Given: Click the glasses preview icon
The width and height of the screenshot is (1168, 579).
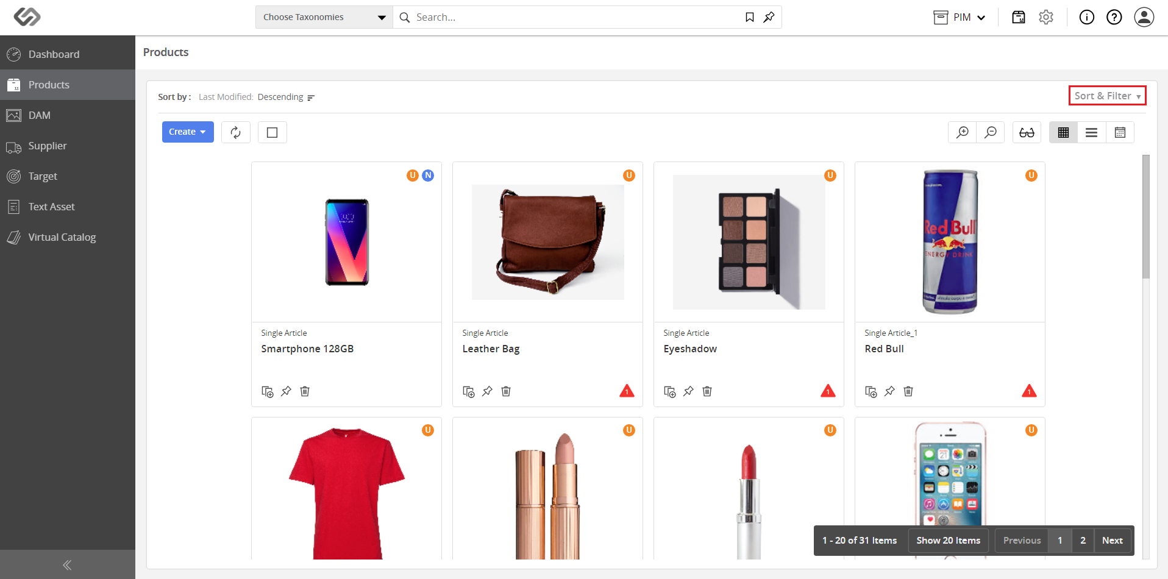Looking at the screenshot, I should (x=1027, y=132).
